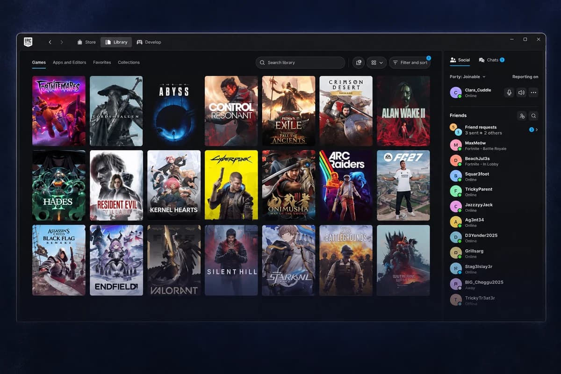Open the Valorant game tile

[174, 260]
